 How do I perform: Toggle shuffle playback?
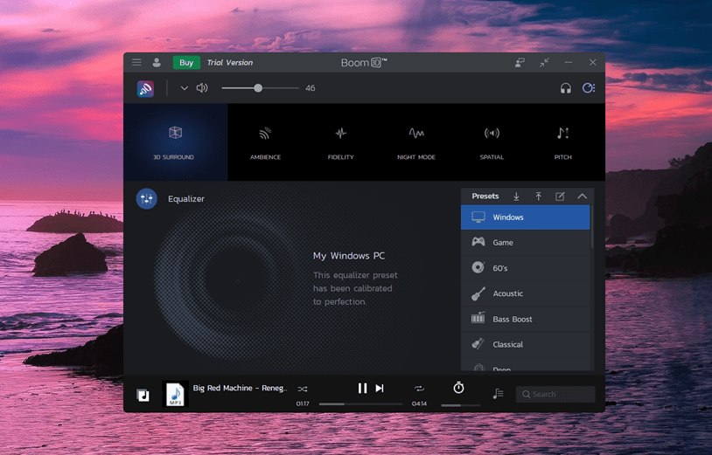[303, 389]
